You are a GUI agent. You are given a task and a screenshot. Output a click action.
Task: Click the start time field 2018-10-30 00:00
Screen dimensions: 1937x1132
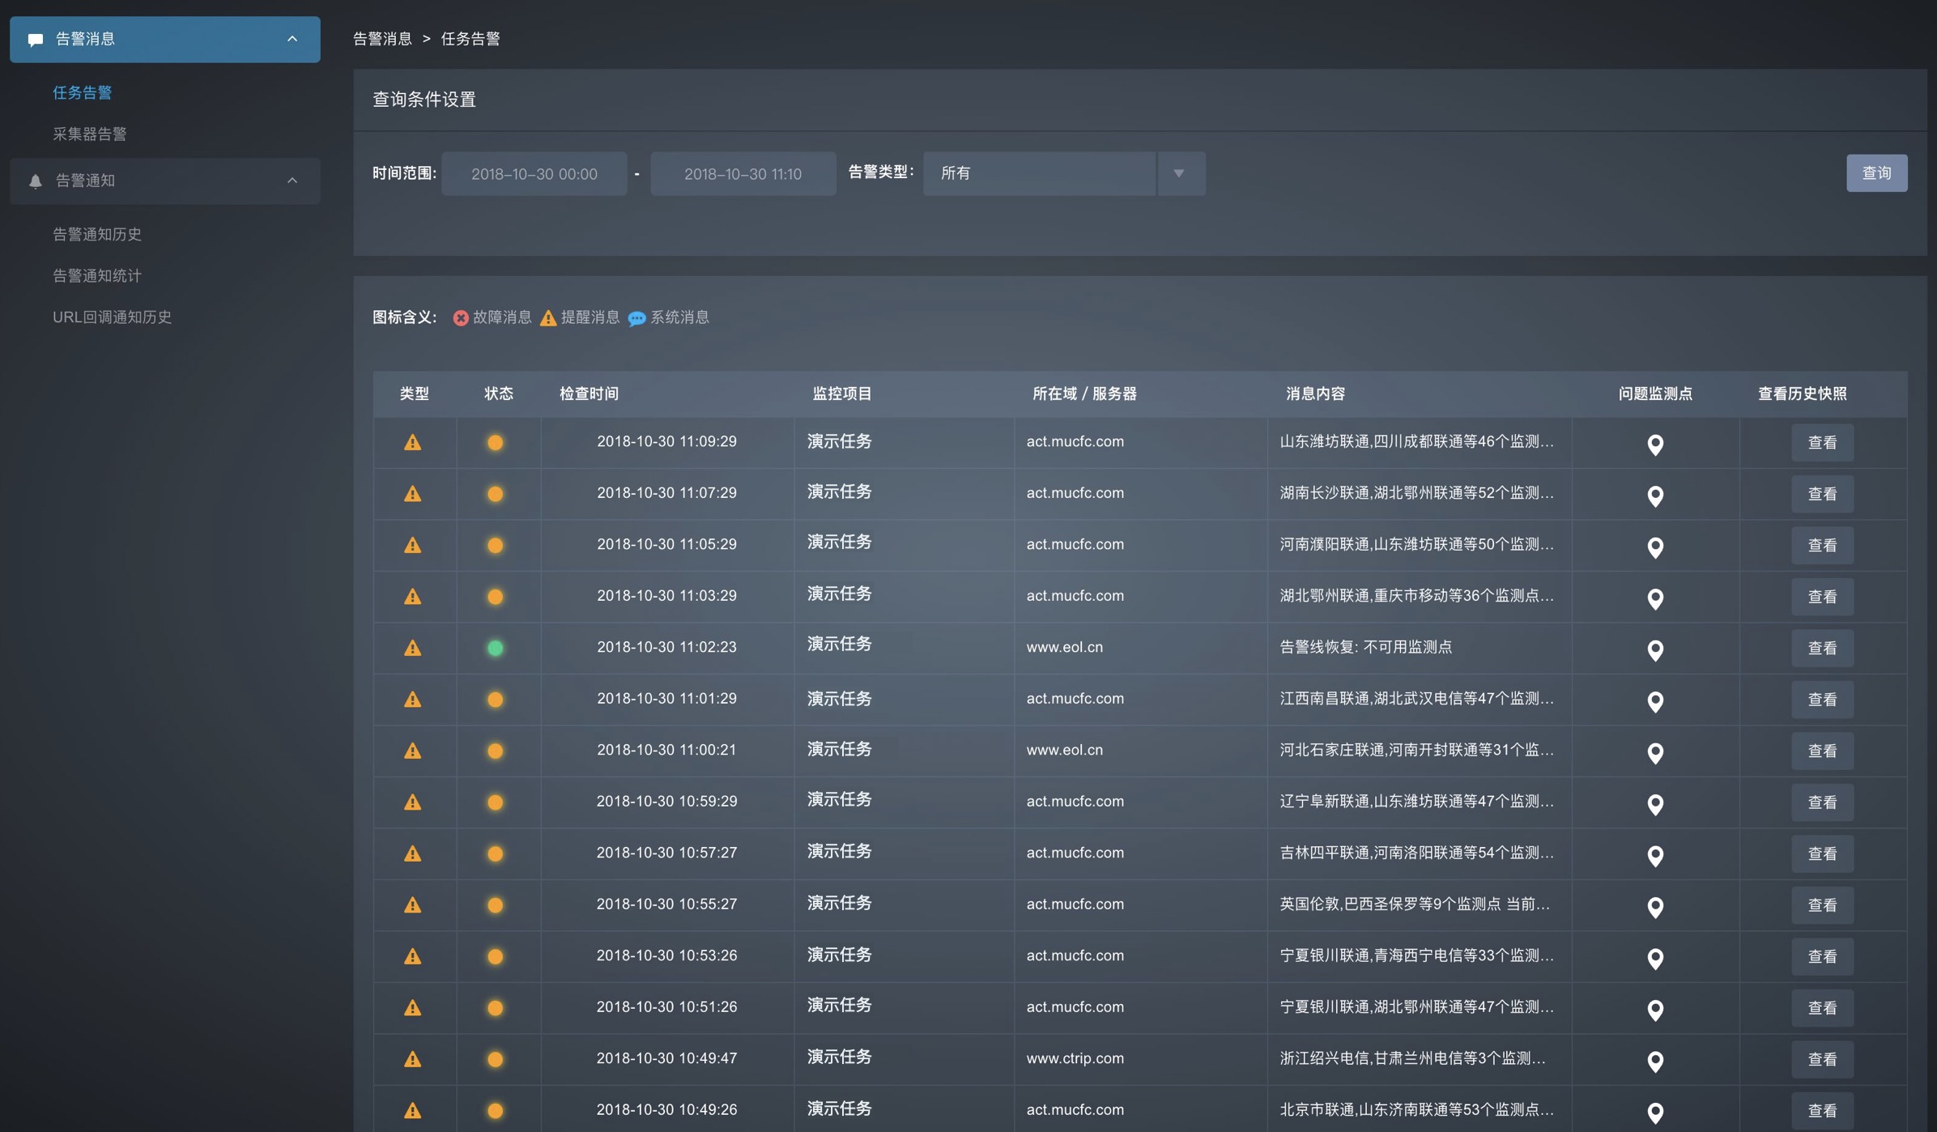coord(534,174)
